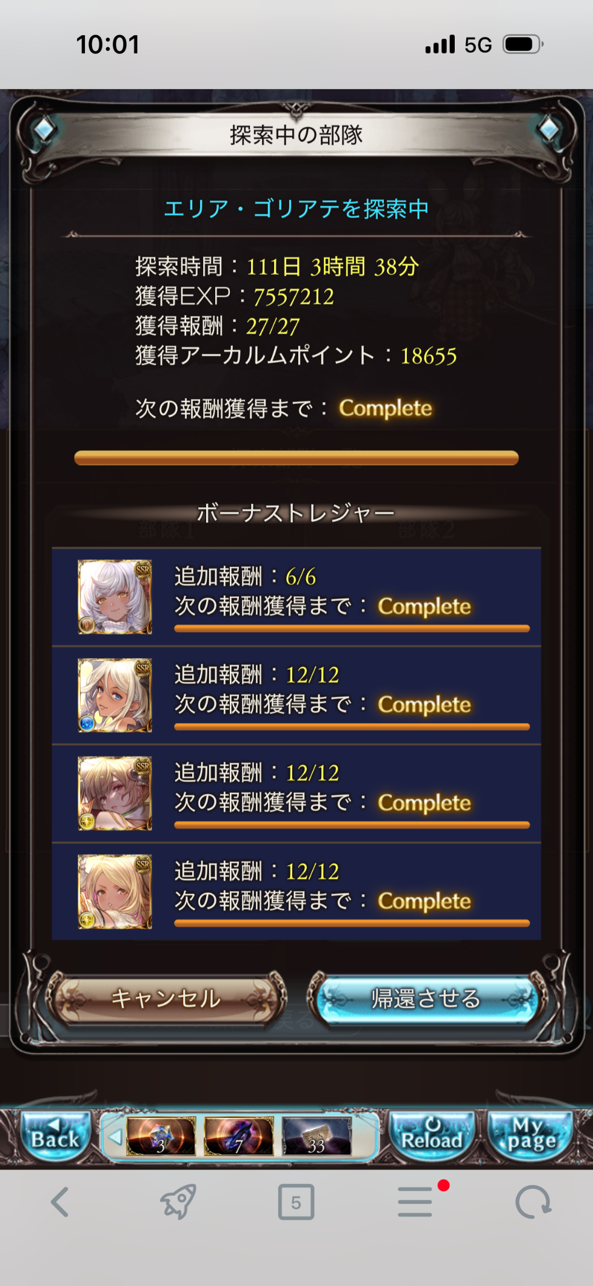Tap the browser refresh icon
The width and height of the screenshot is (593, 1286).
click(x=533, y=1202)
